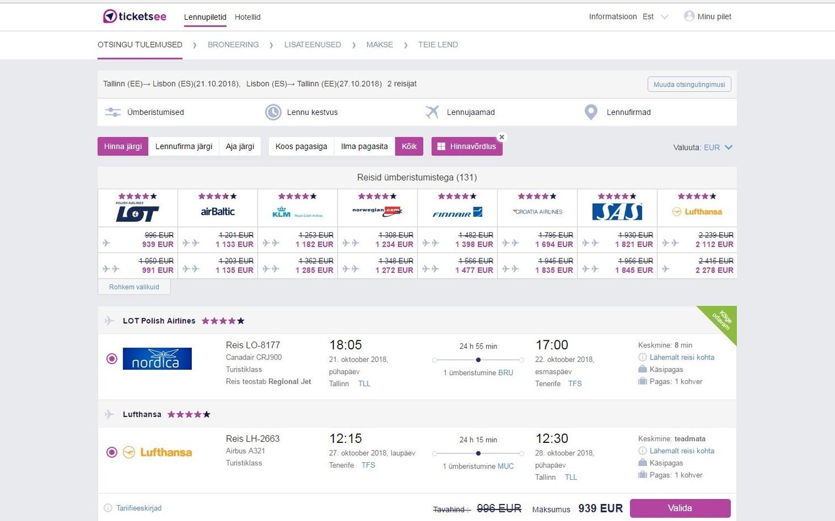Open Lähemalt reisi kohta for Lufthansa flight
This screenshot has height=521, width=835.
coord(682,451)
